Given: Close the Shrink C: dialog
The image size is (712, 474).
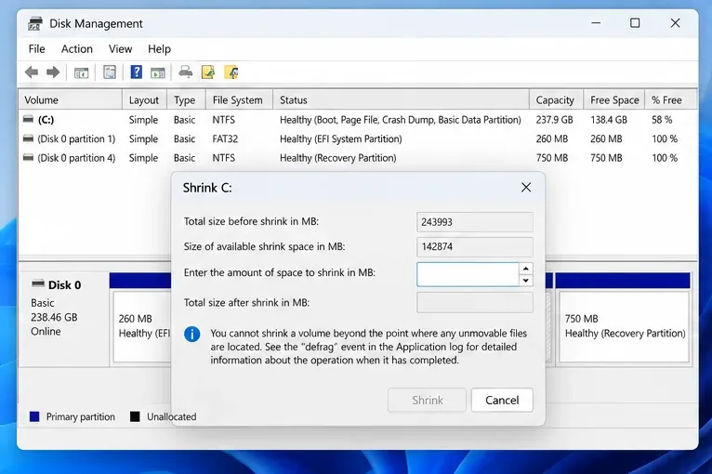Looking at the screenshot, I should (526, 188).
